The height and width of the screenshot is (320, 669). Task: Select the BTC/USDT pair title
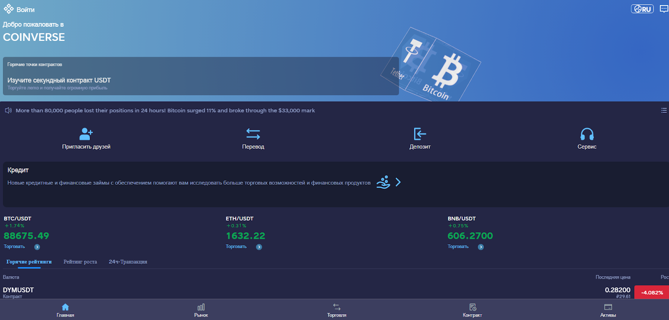pyautogui.click(x=18, y=218)
